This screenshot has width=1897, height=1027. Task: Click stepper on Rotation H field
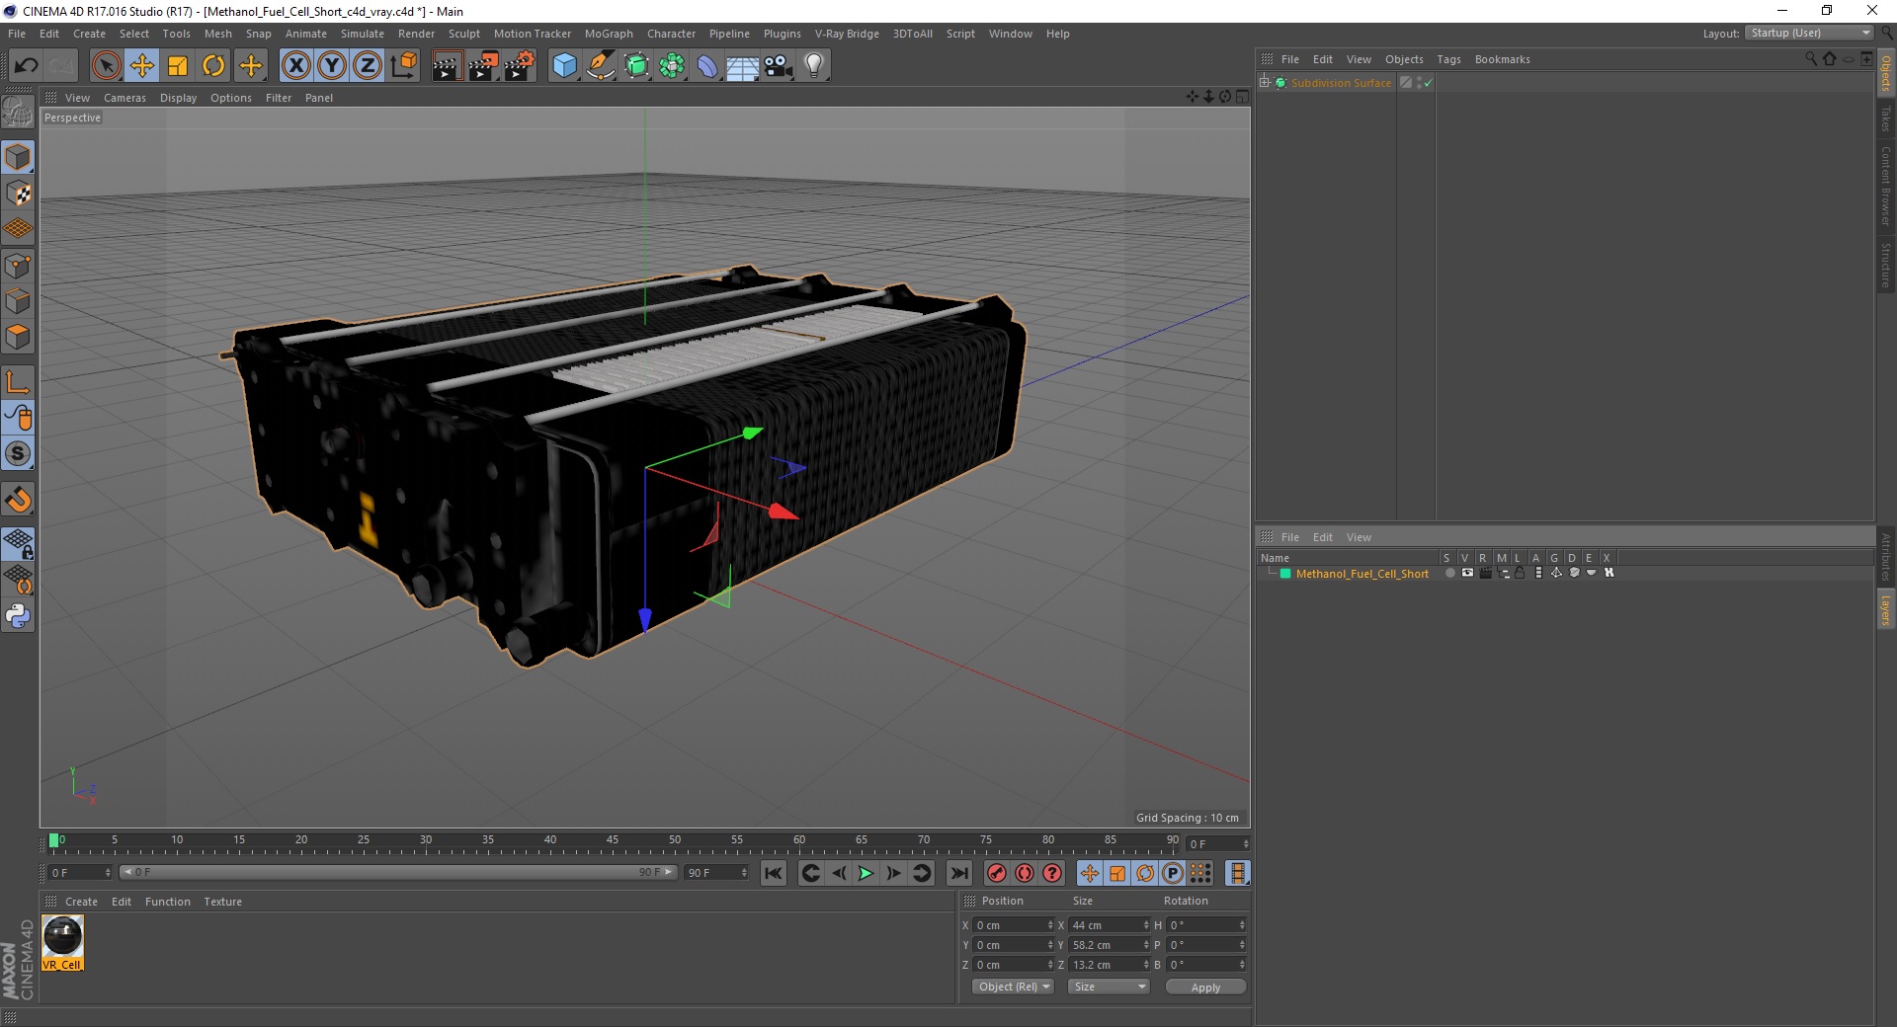[x=1242, y=925]
